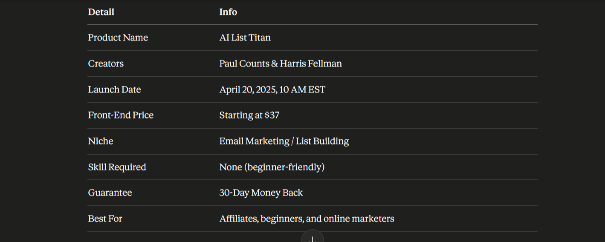Click the "AI List Titan" text
The image size is (605, 242).
click(x=245, y=37)
